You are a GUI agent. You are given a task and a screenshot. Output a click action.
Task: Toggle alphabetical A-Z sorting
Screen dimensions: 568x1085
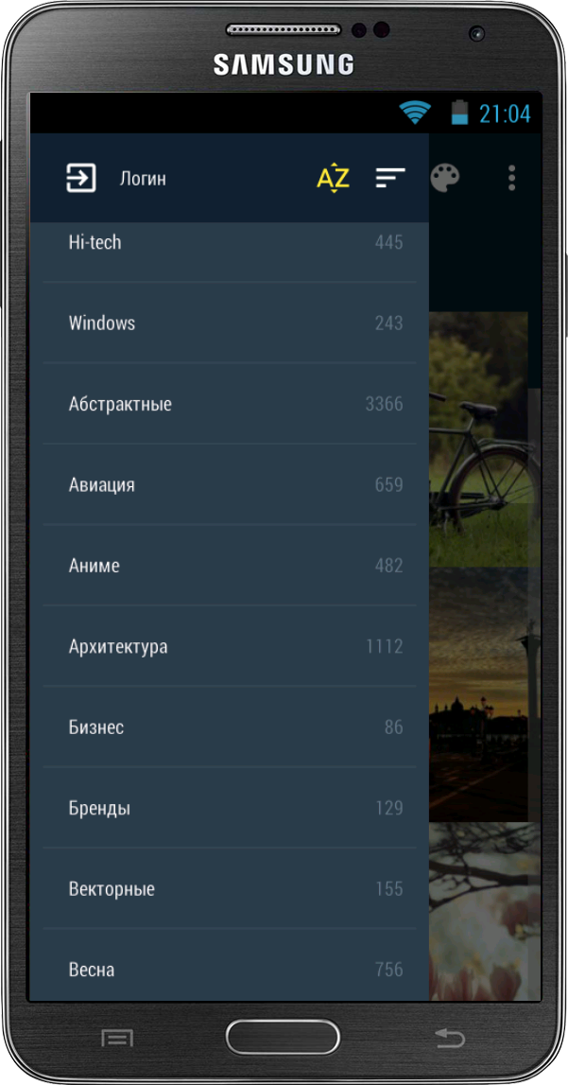[333, 178]
